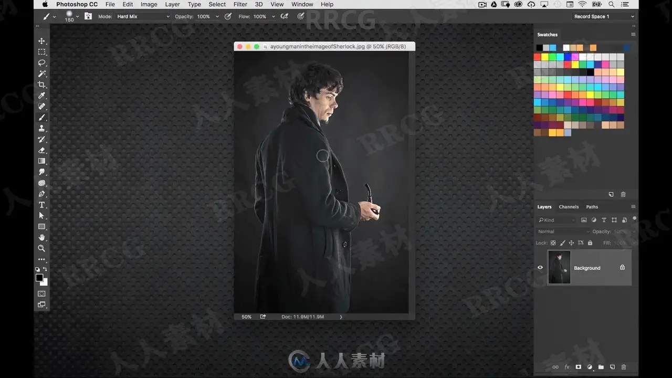The image size is (672, 378).
Task: Select the Zoom tool
Action: [42, 248]
